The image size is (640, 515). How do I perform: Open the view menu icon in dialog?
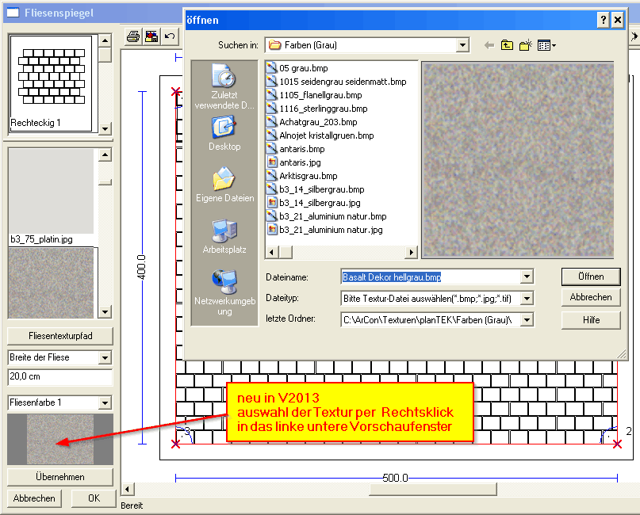[x=546, y=45]
